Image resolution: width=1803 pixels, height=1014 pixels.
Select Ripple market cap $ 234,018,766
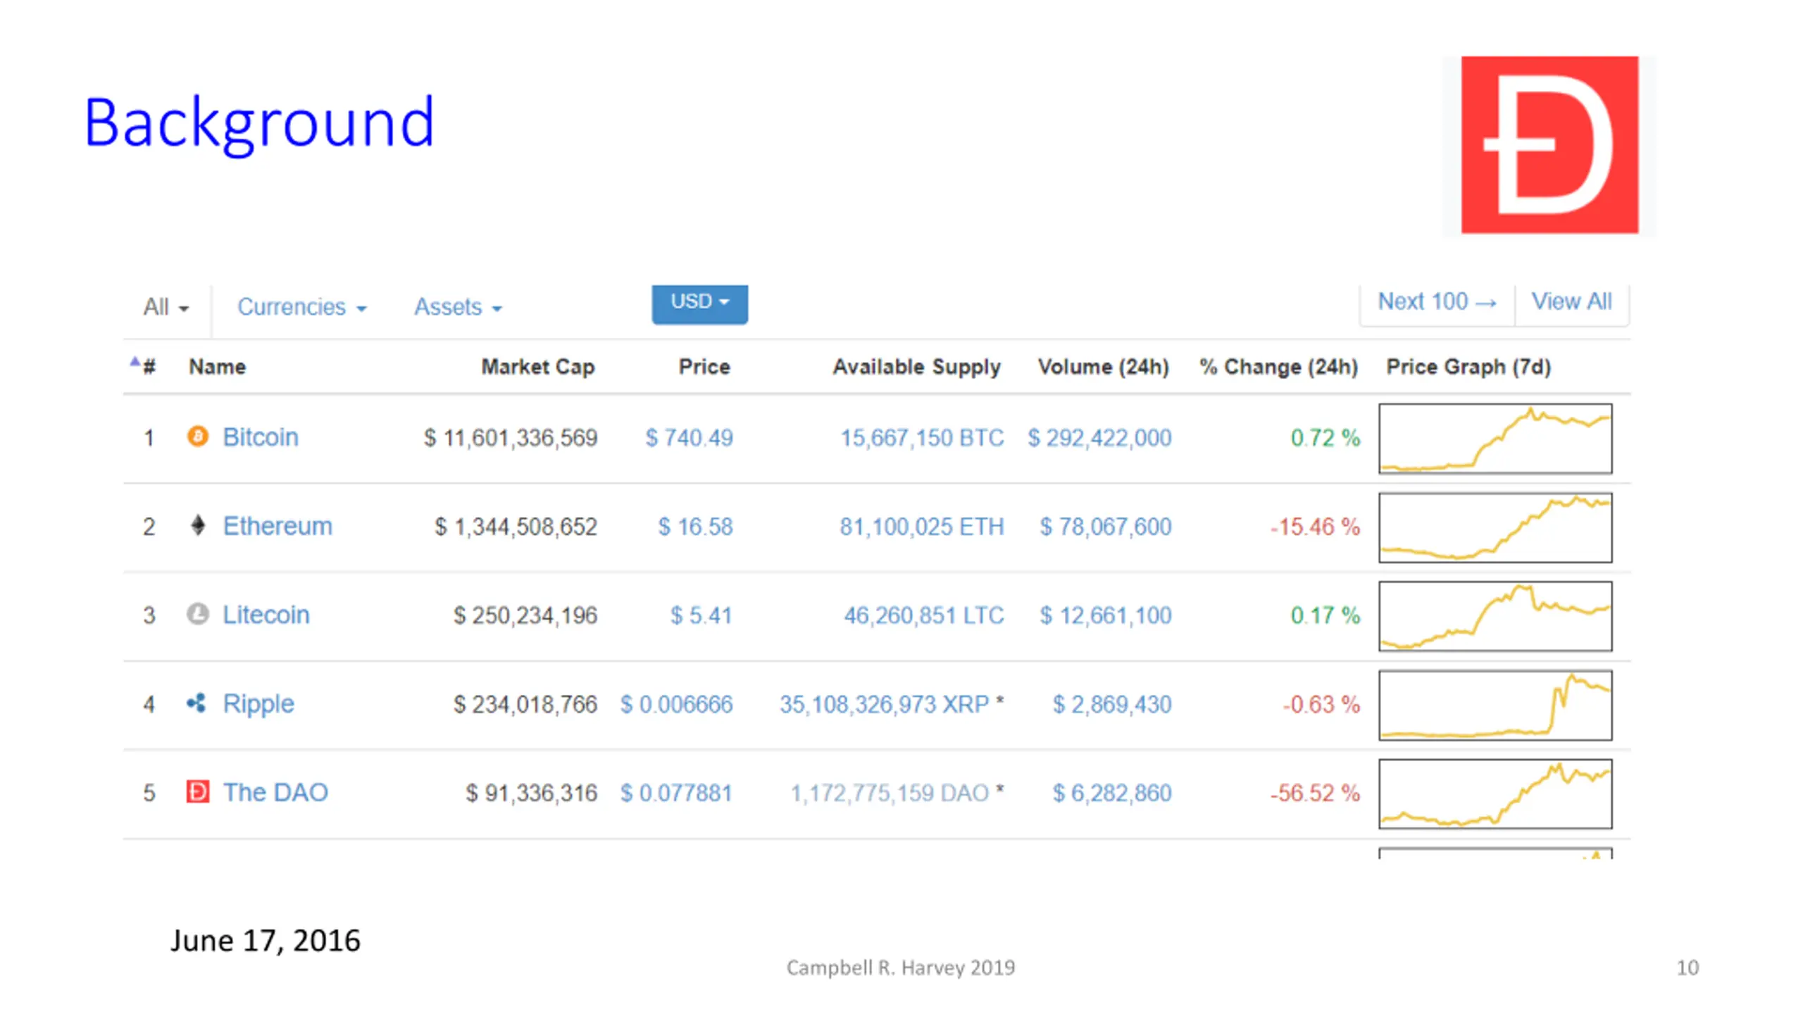click(x=525, y=704)
